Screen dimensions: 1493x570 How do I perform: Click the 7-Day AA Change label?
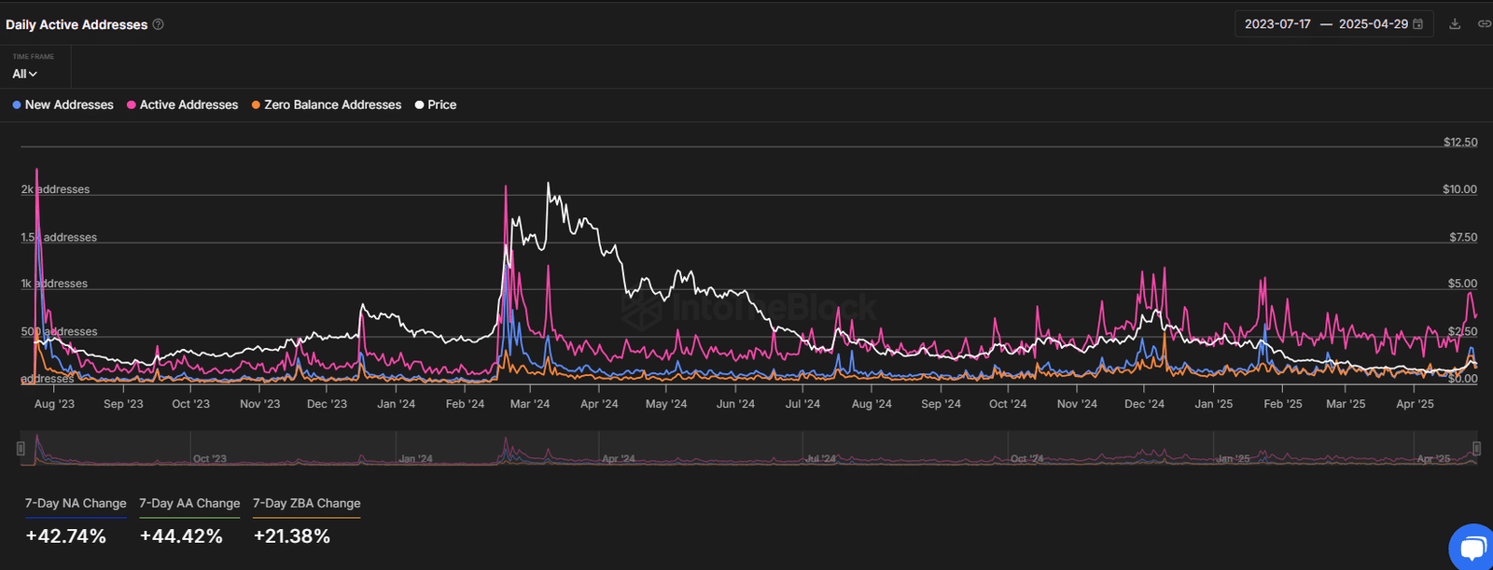[x=189, y=504]
